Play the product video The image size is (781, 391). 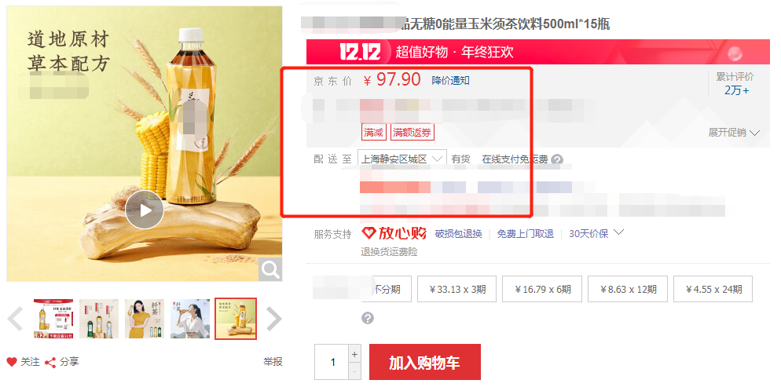[145, 210]
